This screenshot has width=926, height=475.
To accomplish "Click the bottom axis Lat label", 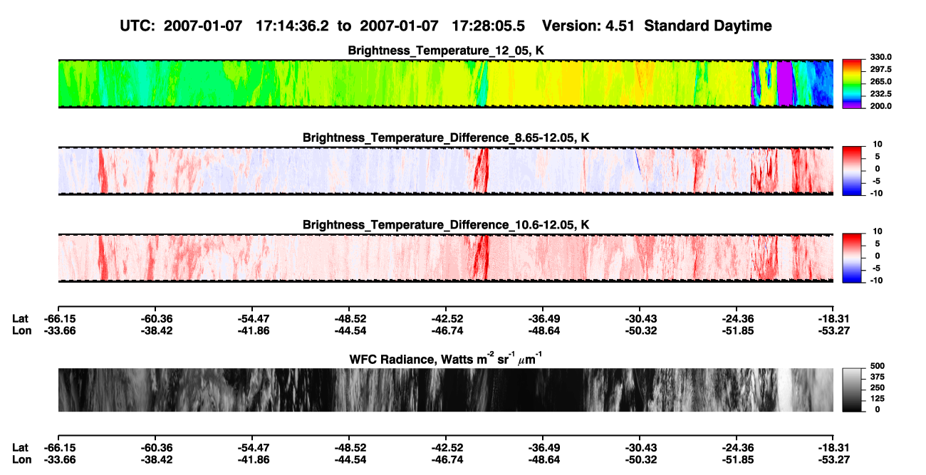I will [20, 447].
